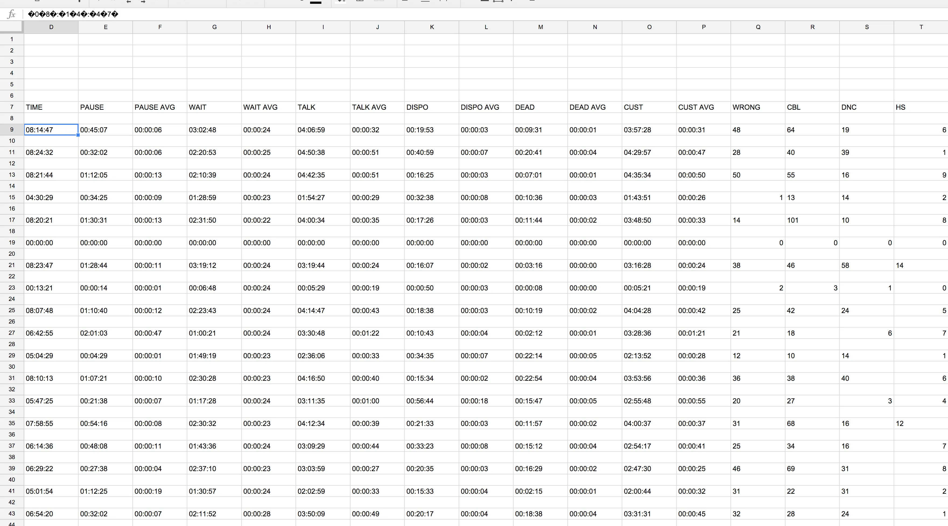Select column K header
This screenshot has height=526, width=948.
click(x=432, y=27)
